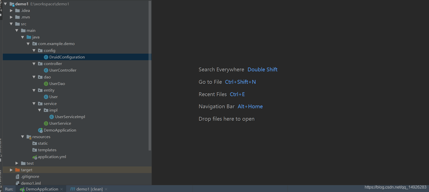Collapse the controller package arrow
The height and width of the screenshot is (192, 429).
click(34, 64)
